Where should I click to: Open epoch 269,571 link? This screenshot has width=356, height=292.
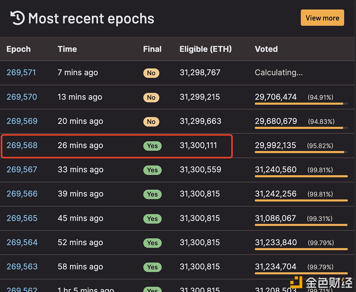(21, 73)
